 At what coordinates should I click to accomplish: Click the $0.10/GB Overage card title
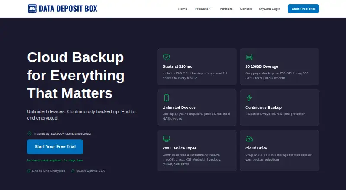[262, 66]
